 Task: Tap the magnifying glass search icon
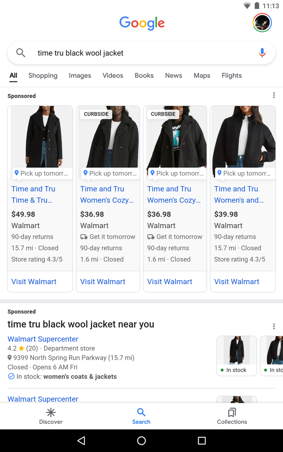(x=21, y=53)
